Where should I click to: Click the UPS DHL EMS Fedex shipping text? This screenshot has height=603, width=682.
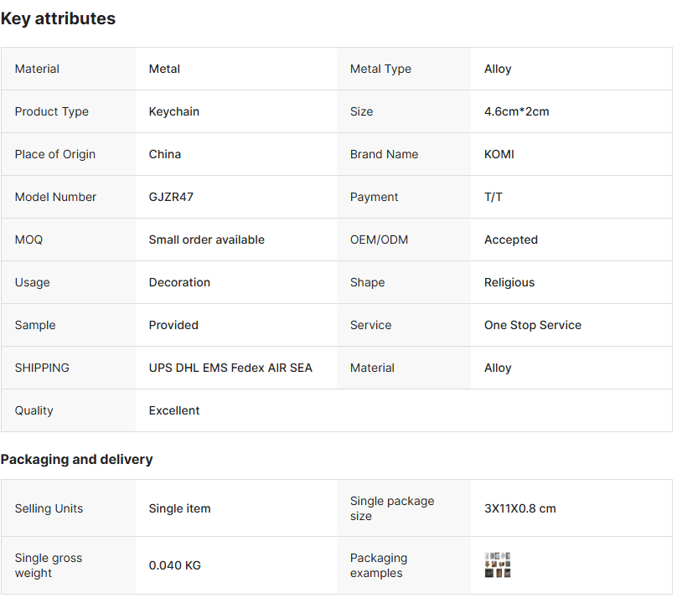[x=230, y=368]
